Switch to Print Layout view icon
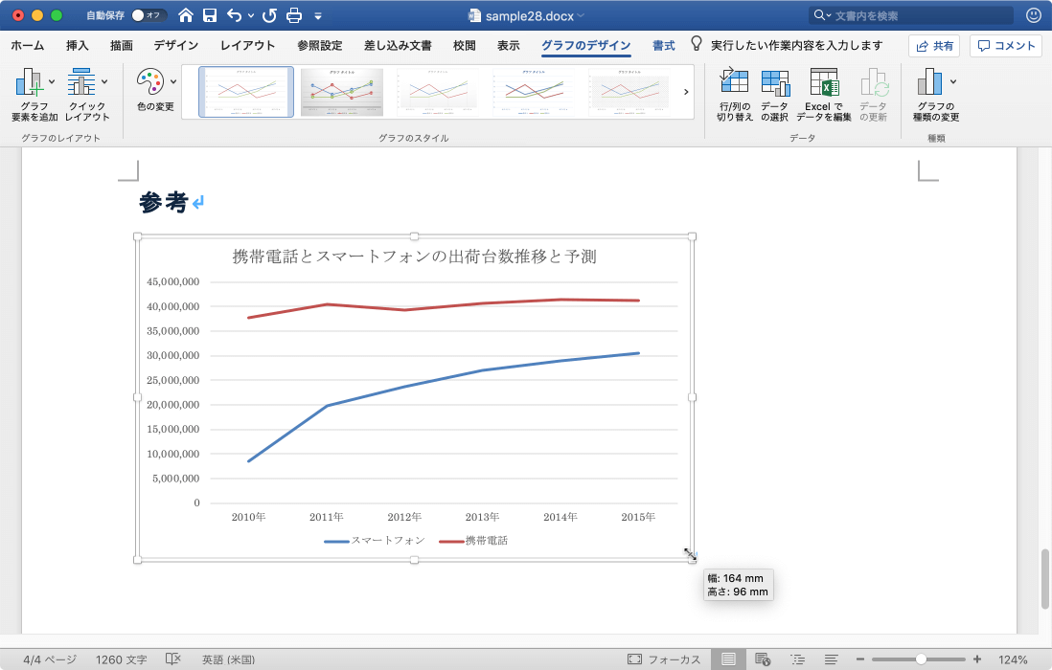 [x=728, y=659]
